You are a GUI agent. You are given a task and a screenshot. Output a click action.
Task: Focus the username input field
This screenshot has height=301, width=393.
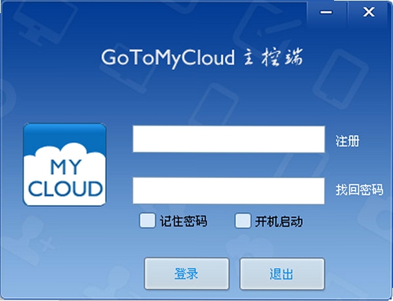click(229, 139)
